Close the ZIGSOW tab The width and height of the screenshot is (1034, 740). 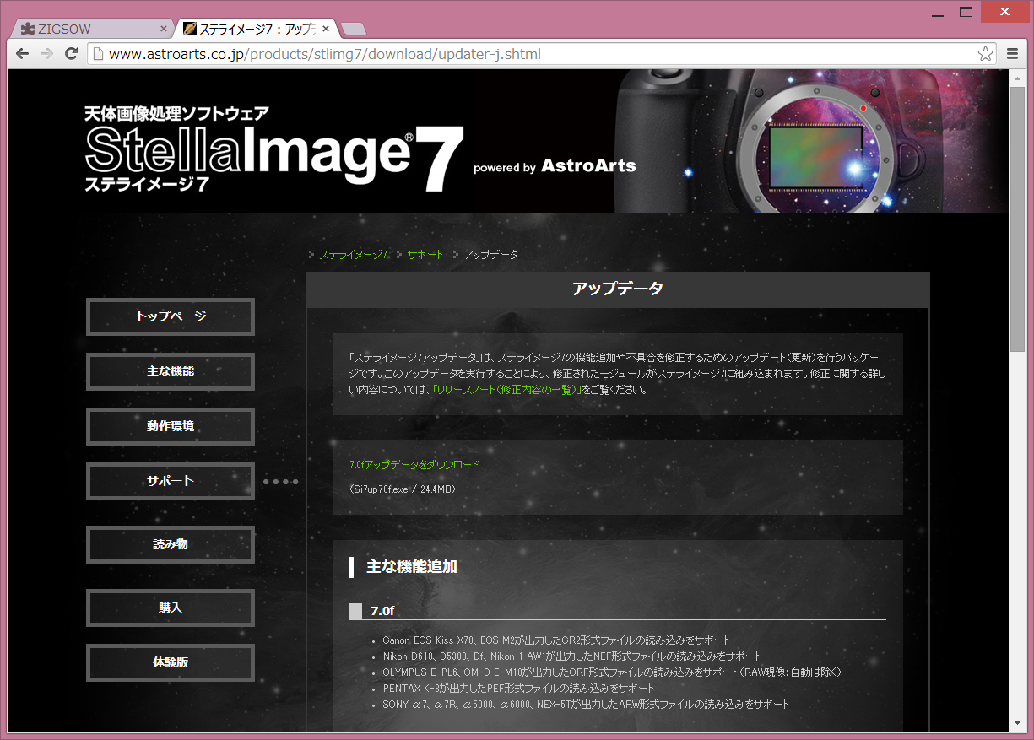164,29
